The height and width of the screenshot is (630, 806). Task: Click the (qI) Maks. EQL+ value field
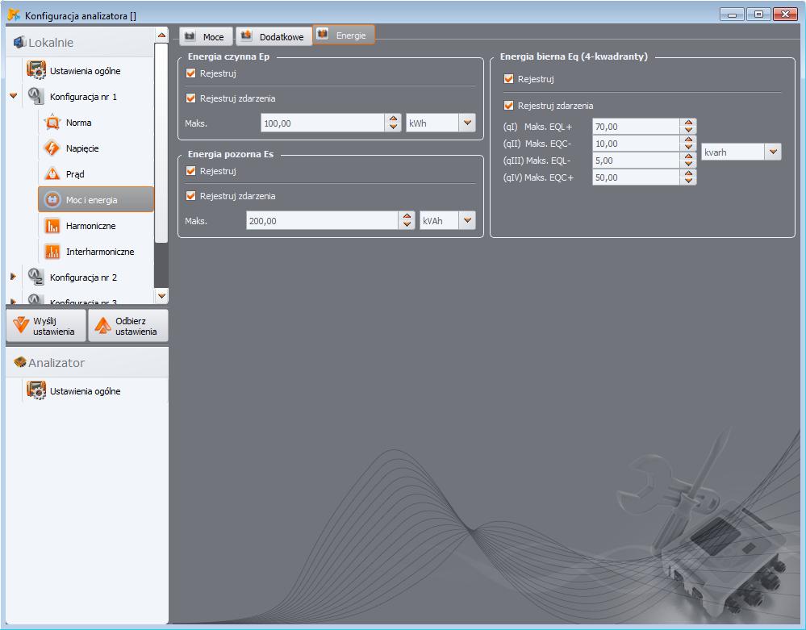[x=636, y=127]
